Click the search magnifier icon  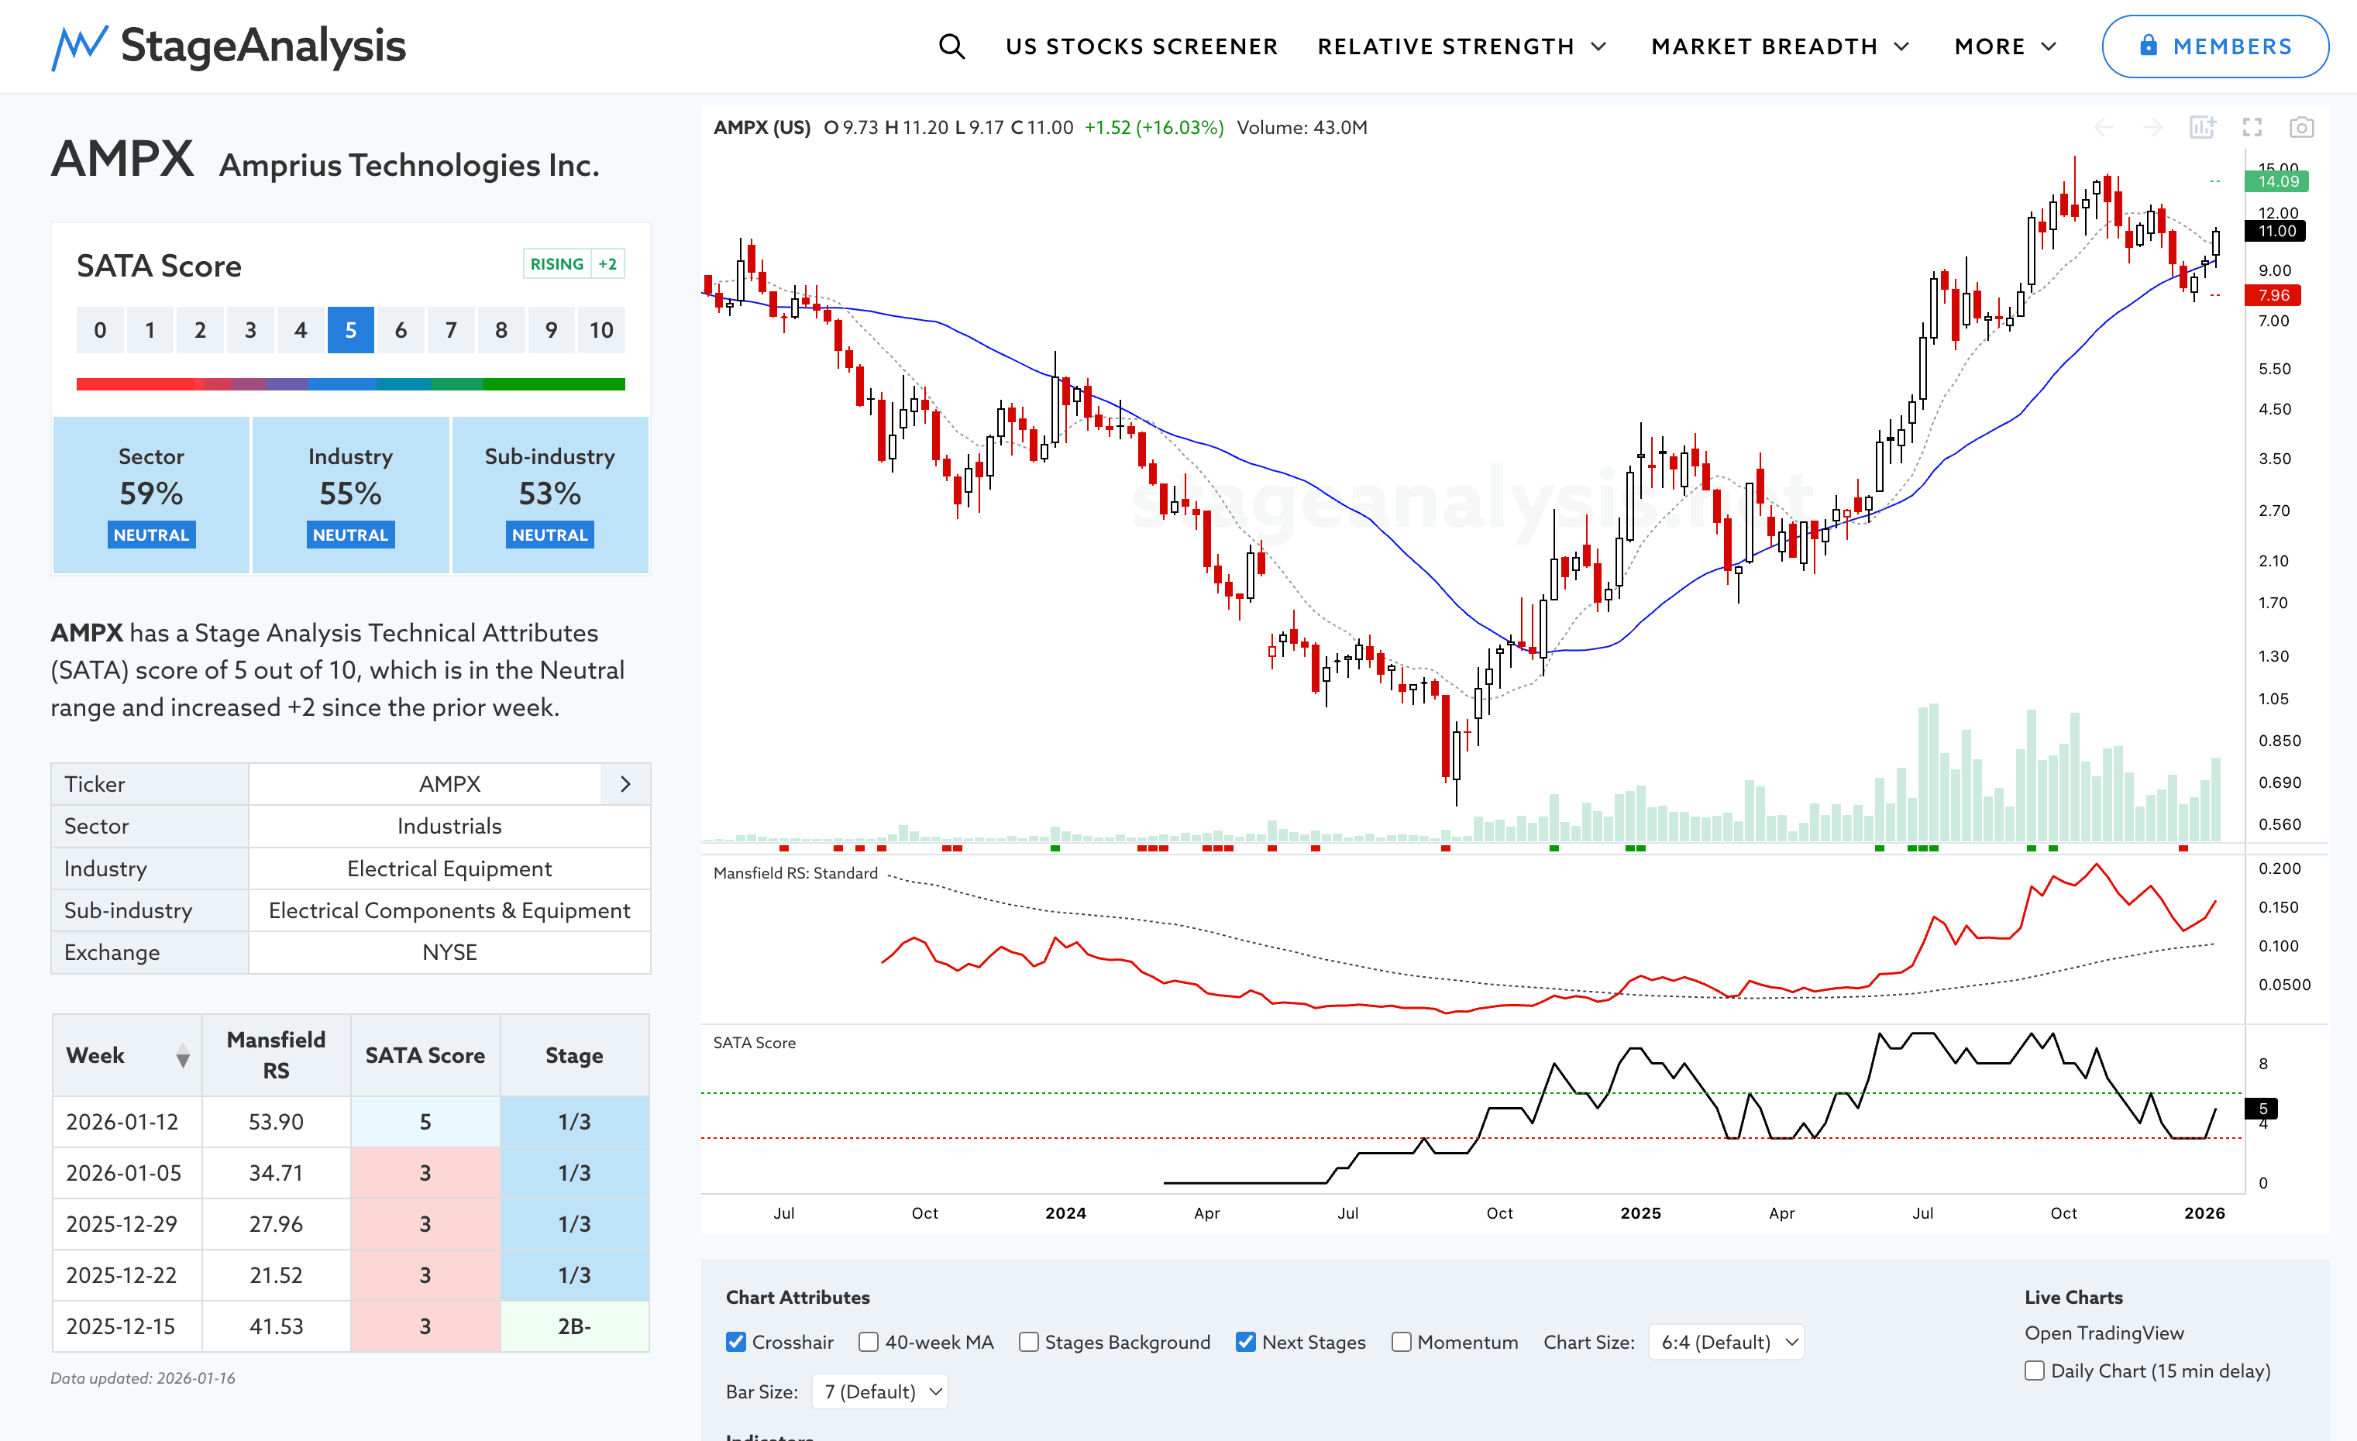pyautogui.click(x=951, y=46)
